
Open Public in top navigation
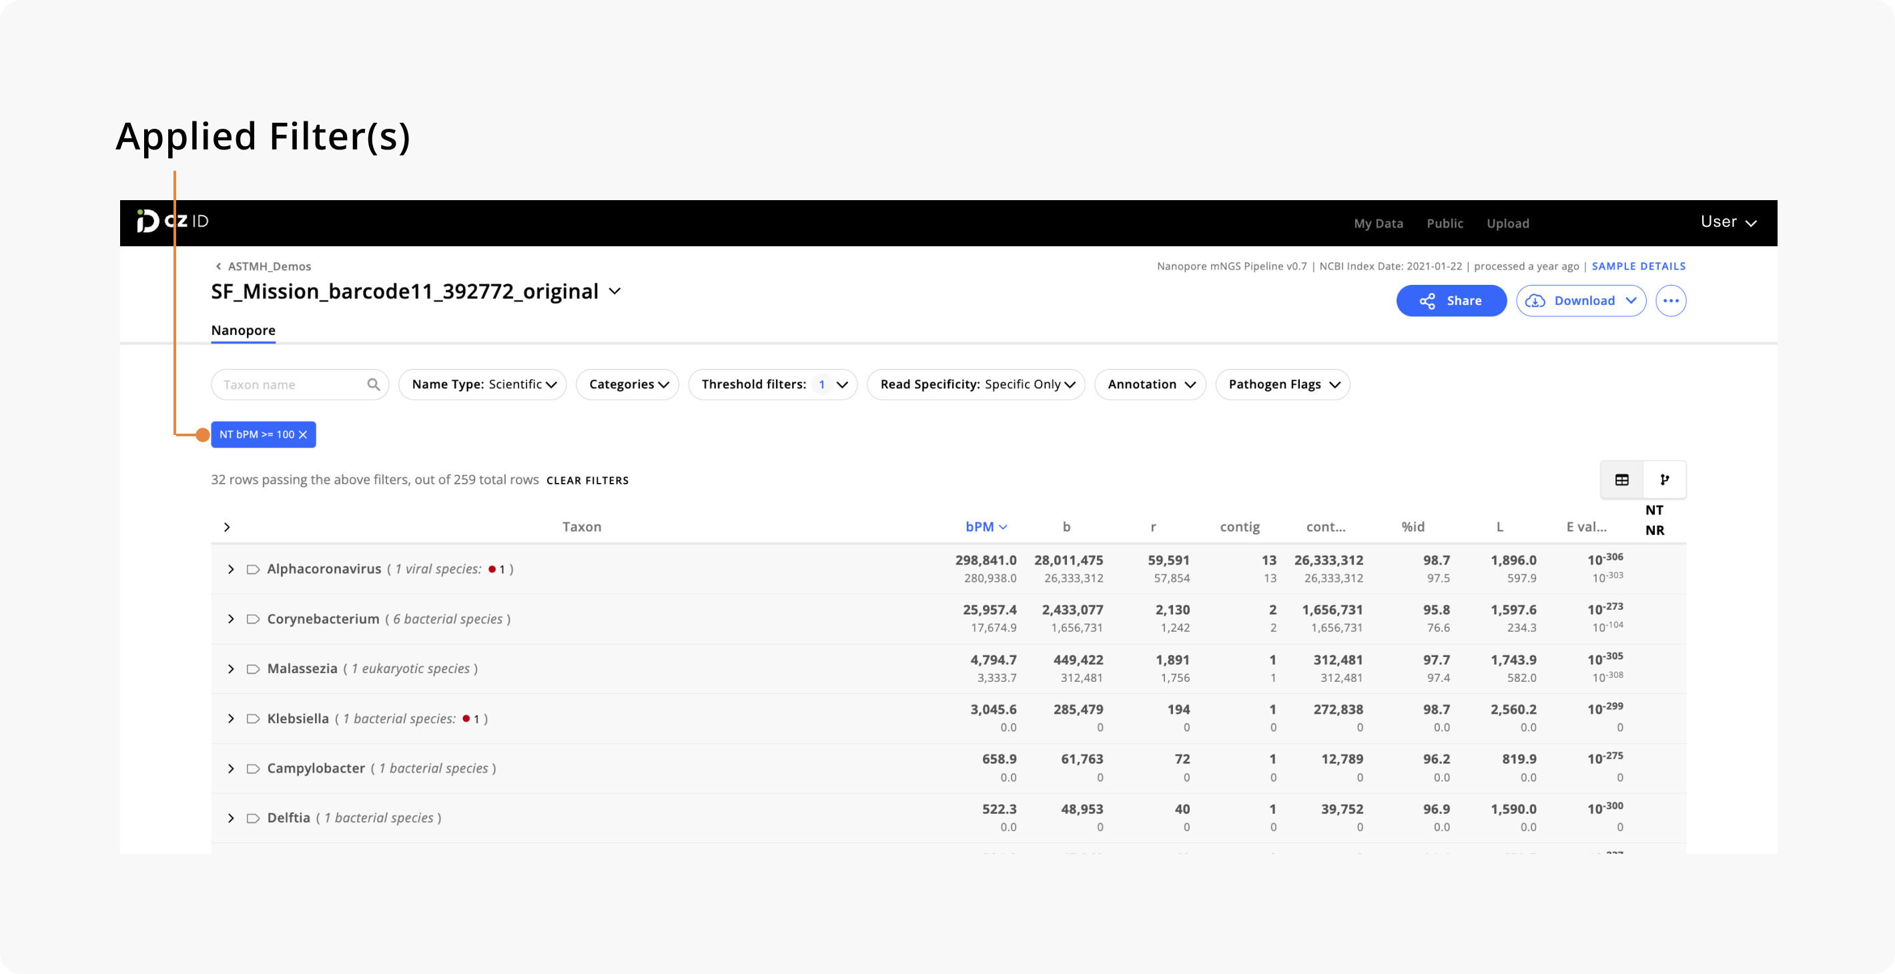point(1445,223)
